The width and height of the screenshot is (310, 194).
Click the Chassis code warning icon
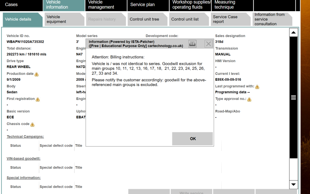tap(32, 124)
